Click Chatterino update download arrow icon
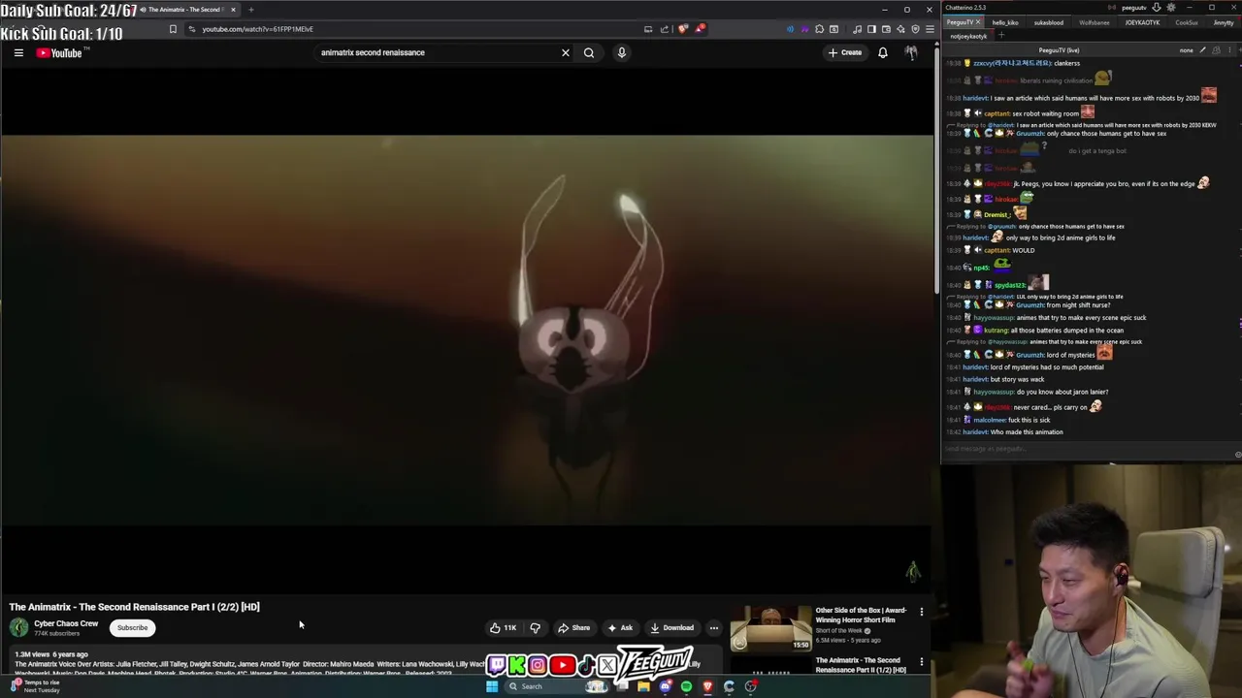The height and width of the screenshot is (698, 1242). 1156,8
